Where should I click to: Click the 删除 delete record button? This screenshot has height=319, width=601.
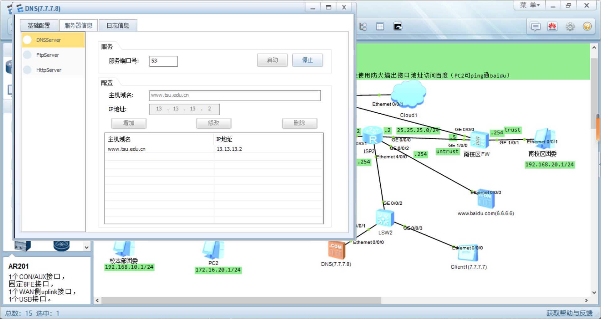(x=300, y=123)
